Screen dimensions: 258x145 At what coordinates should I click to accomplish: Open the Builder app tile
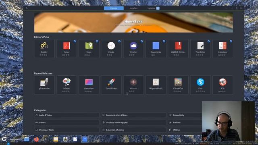[44, 48]
